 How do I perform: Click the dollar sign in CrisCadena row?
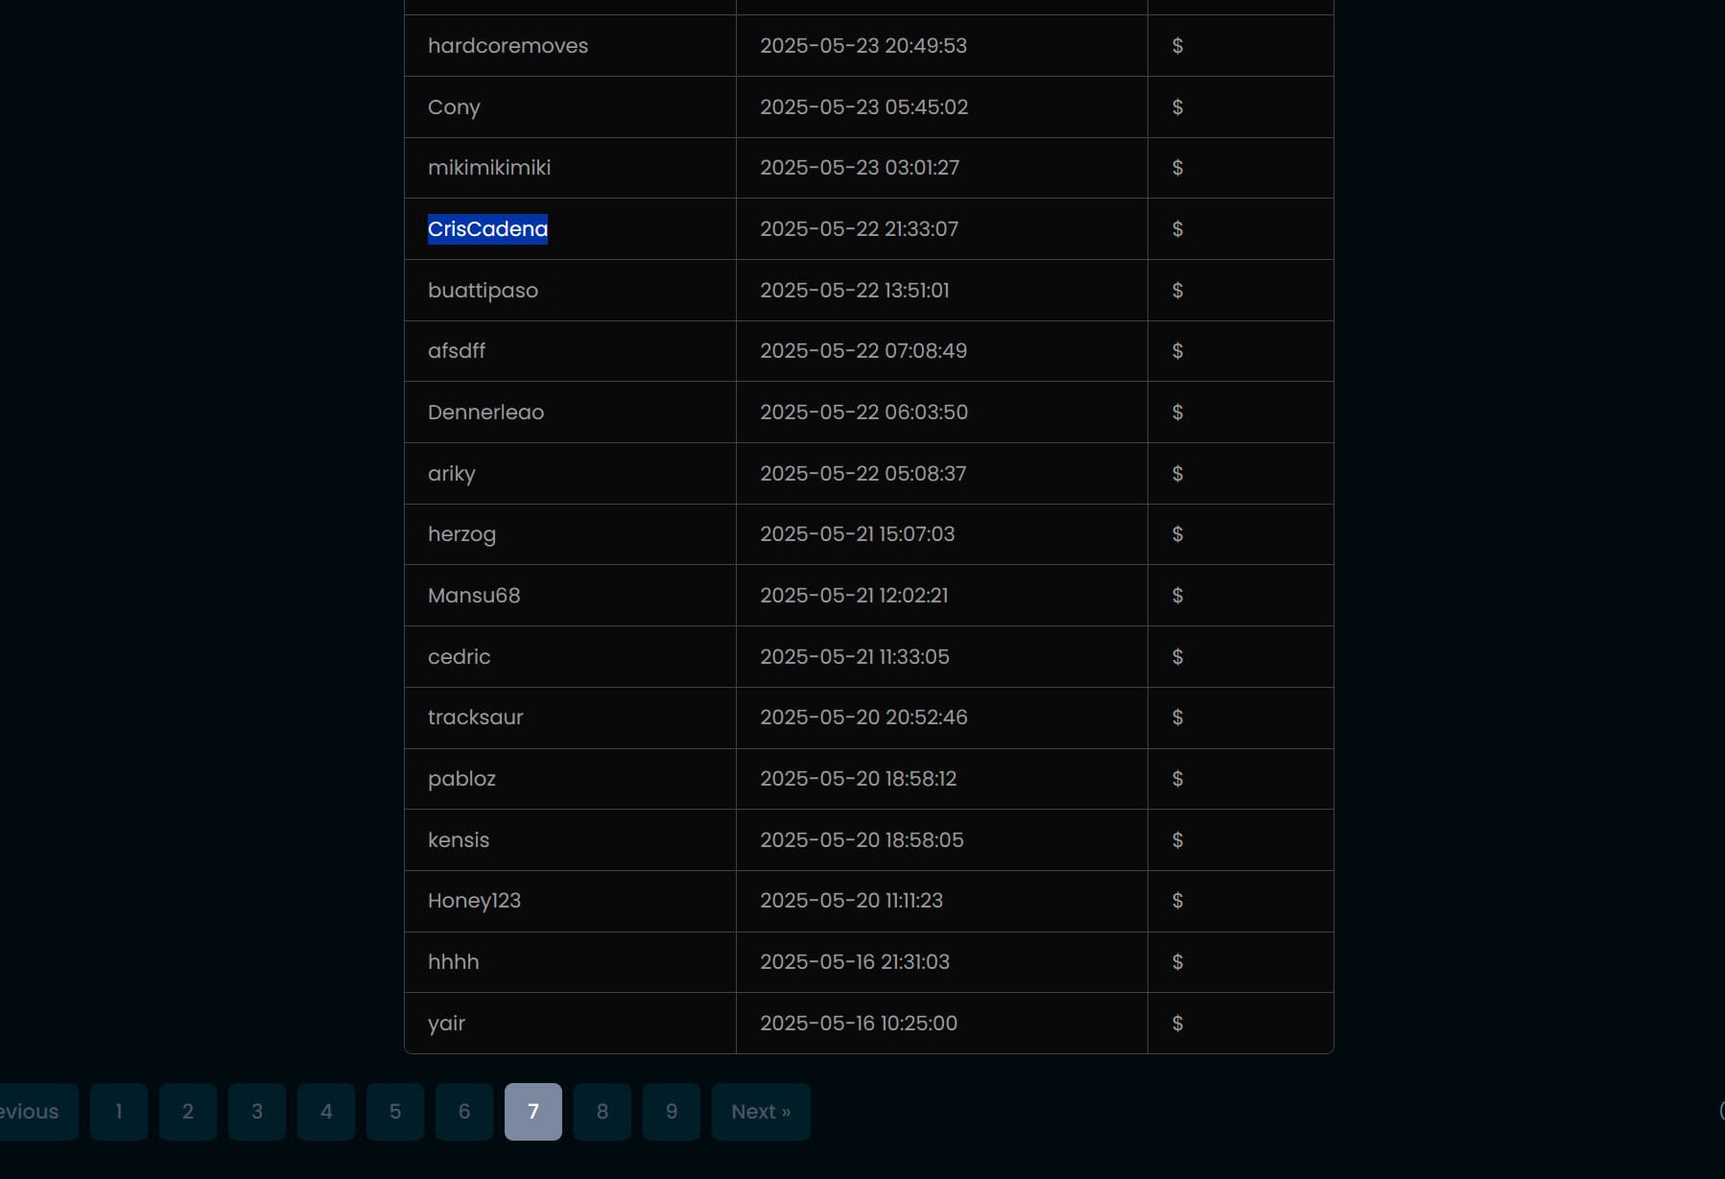pos(1177,229)
